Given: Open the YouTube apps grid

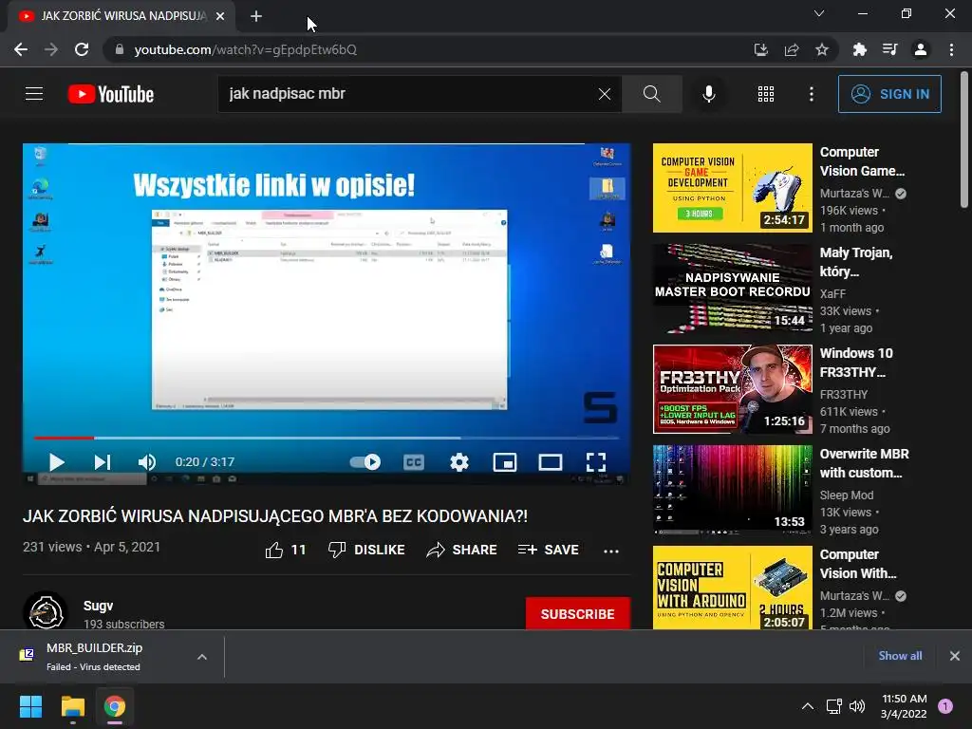Looking at the screenshot, I should point(766,94).
